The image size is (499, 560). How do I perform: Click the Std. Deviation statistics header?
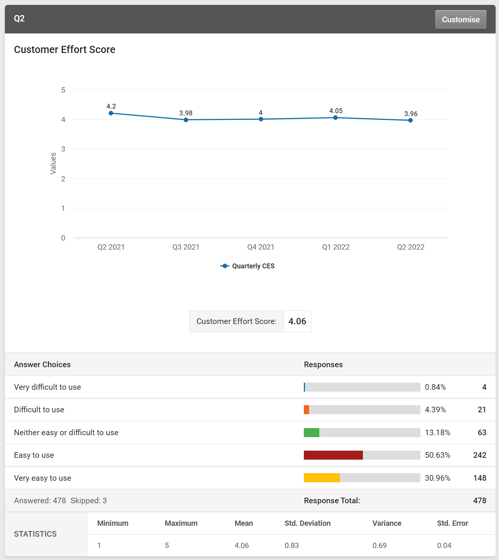307,523
